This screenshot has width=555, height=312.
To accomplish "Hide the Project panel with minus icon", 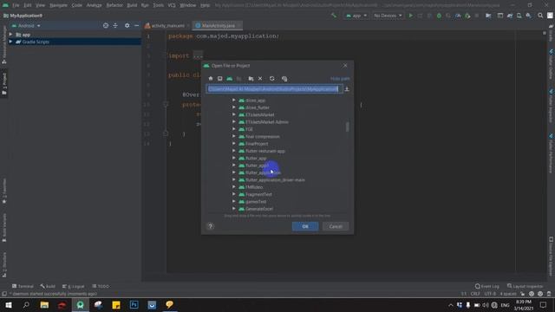I will 137,25.
